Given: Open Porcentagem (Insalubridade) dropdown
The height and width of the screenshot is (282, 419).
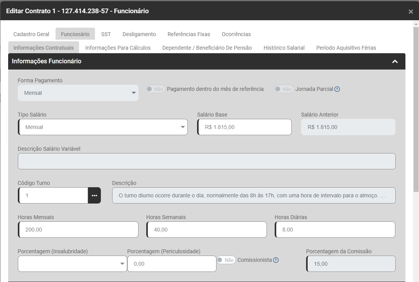Looking at the screenshot, I should click(x=72, y=264).
